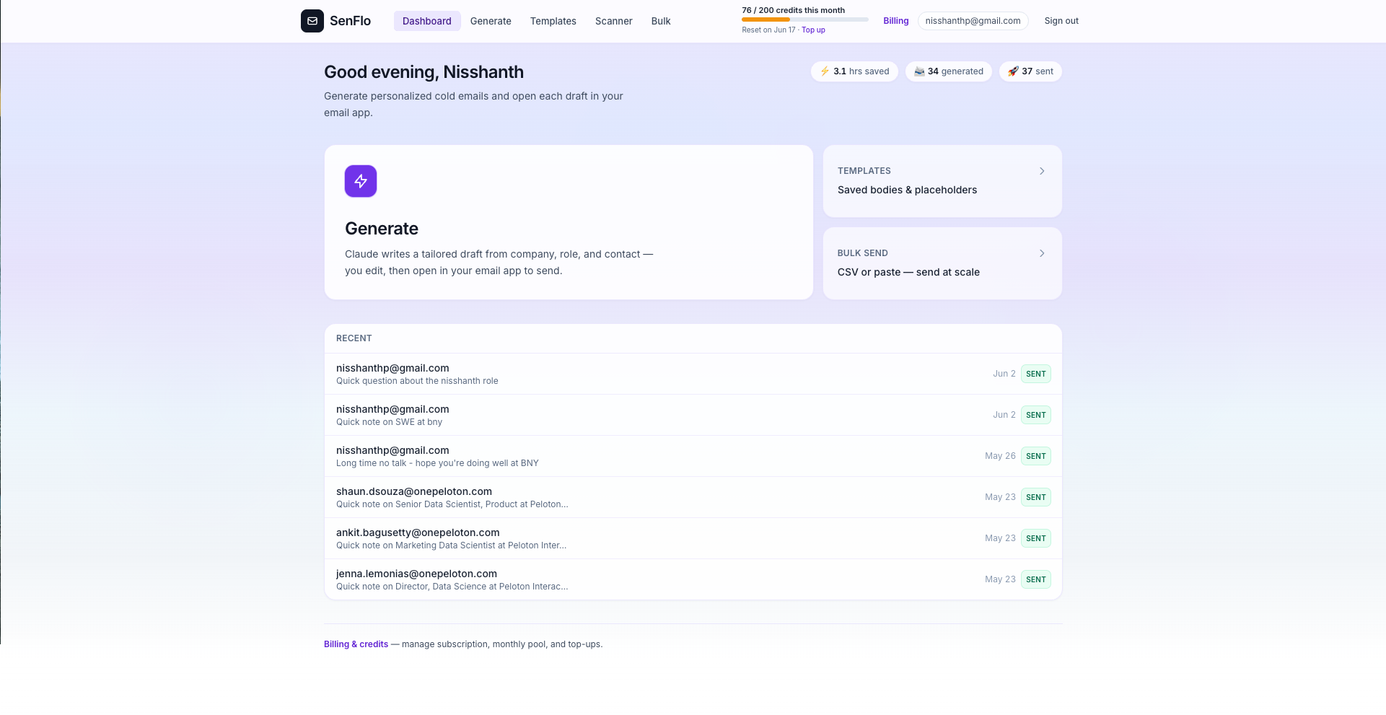Click the May 26 date label

[x=1000, y=456]
